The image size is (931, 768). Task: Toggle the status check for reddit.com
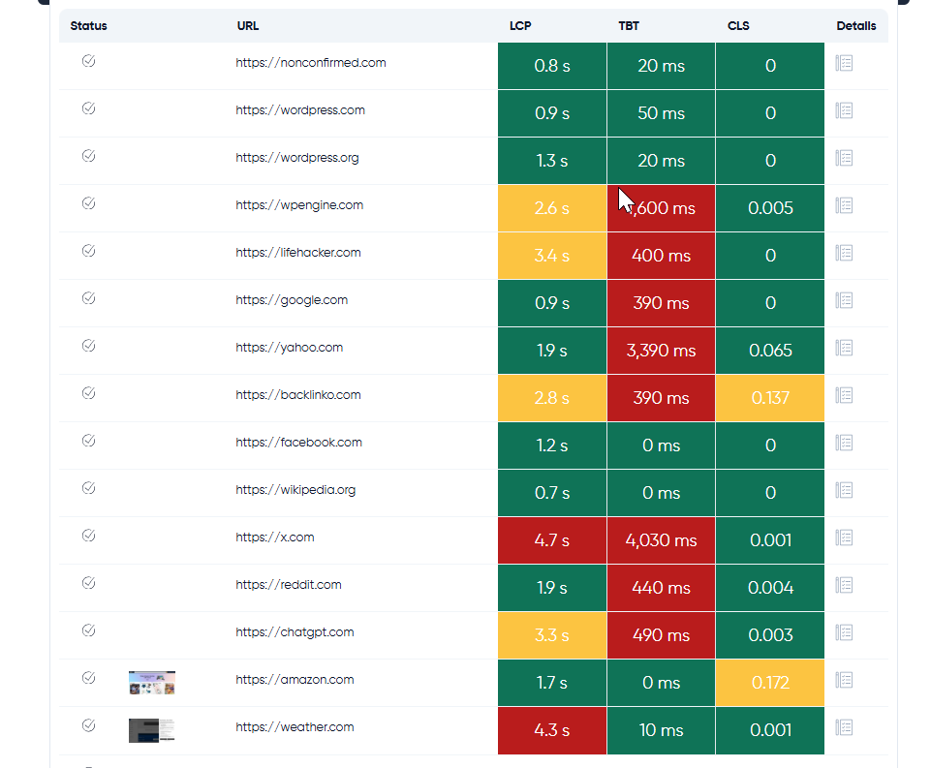tap(88, 582)
